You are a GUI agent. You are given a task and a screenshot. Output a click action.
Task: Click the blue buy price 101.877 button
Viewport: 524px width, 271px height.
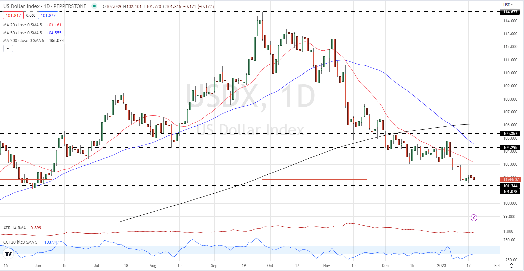pyautogui.click(x=48, y=15)
